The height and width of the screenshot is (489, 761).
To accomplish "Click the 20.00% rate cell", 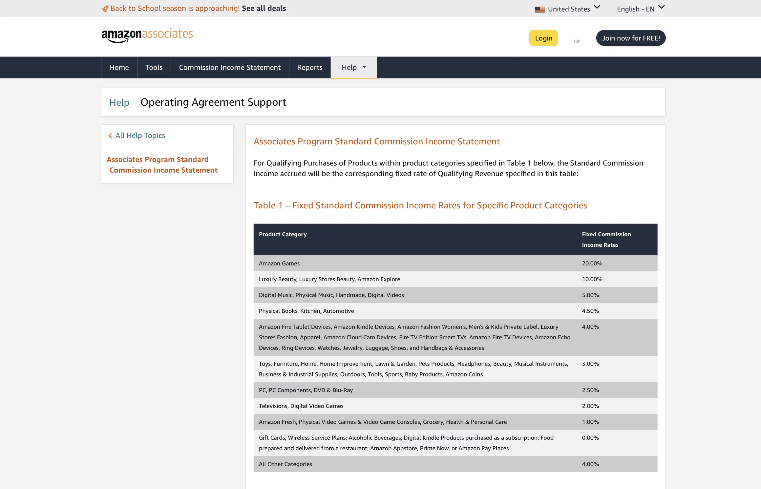I will pos(592,263).
